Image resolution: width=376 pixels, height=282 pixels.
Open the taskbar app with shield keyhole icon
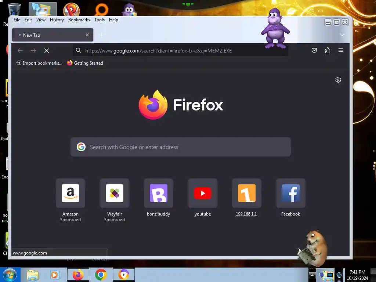coord(124,275)
